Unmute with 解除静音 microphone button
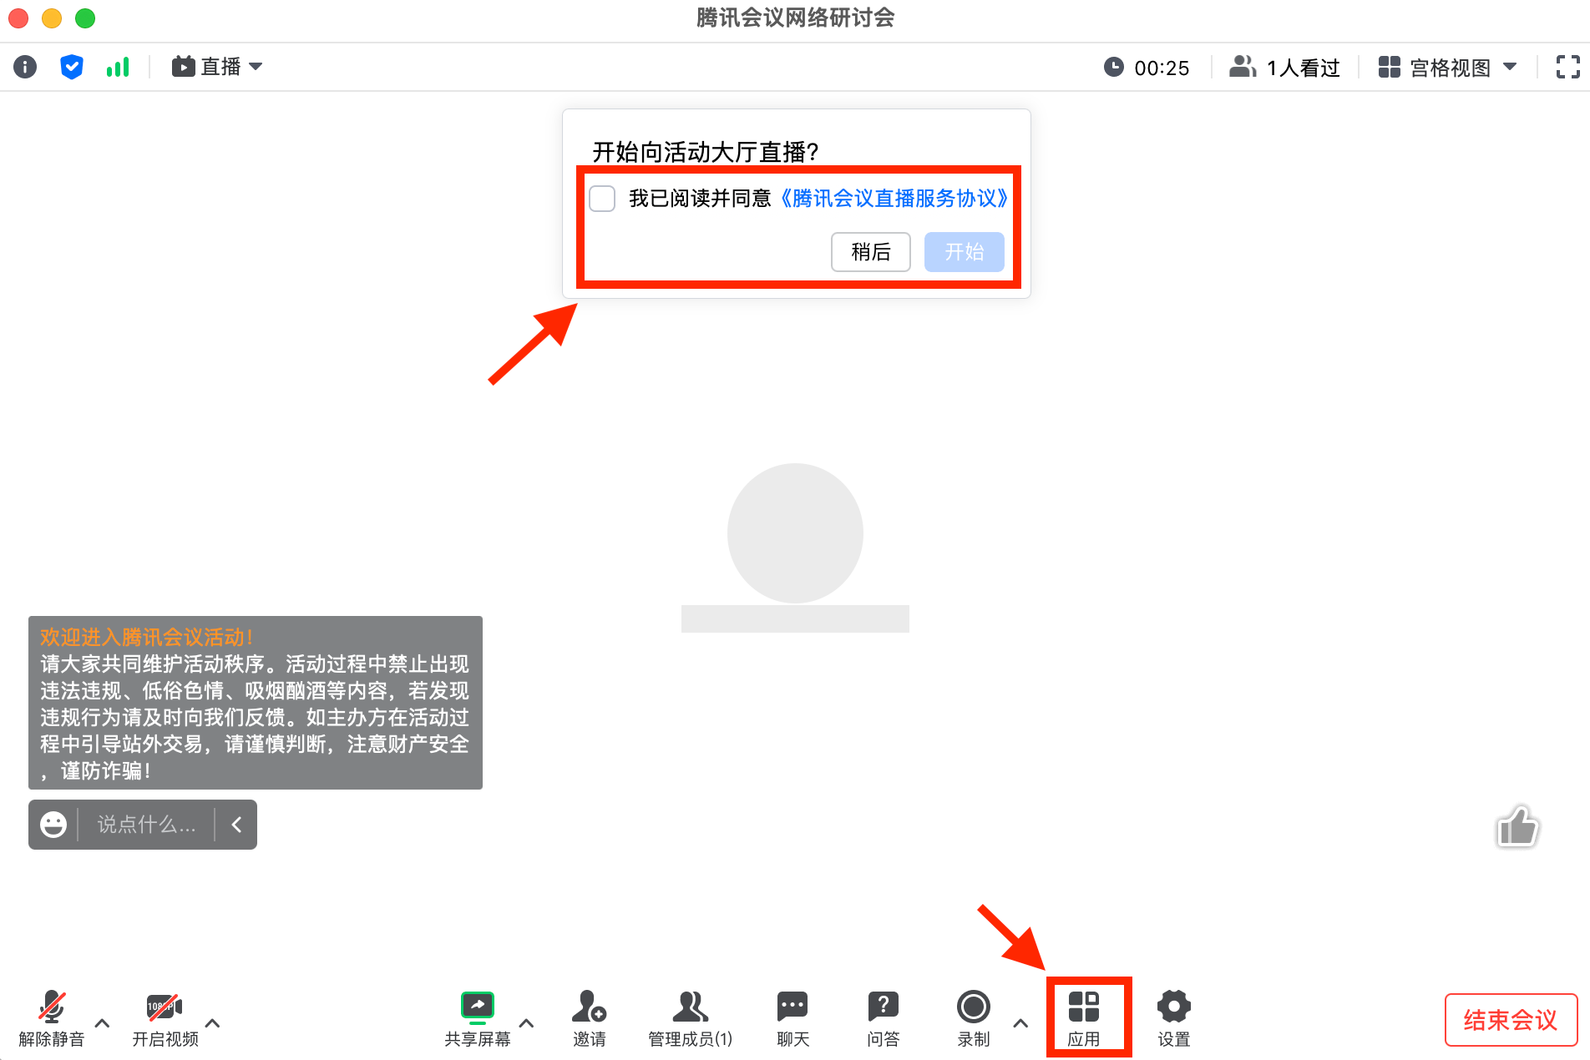This screenshot has width=1590, height=1060. tap(52, 1019)
